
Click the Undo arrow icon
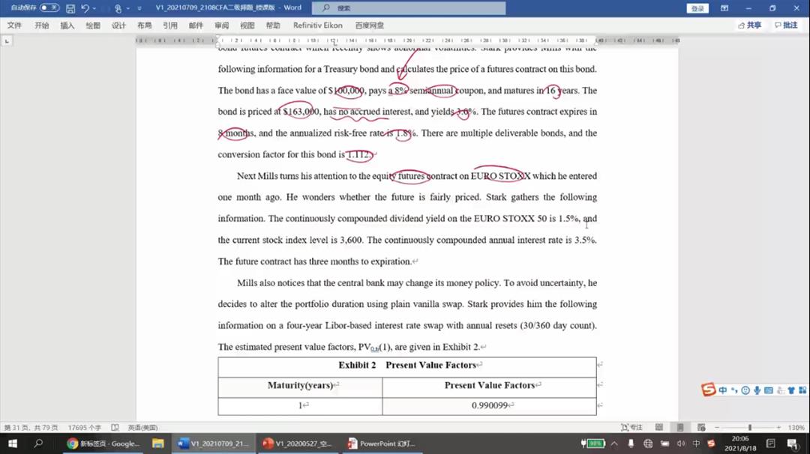(x=85, y=8)
